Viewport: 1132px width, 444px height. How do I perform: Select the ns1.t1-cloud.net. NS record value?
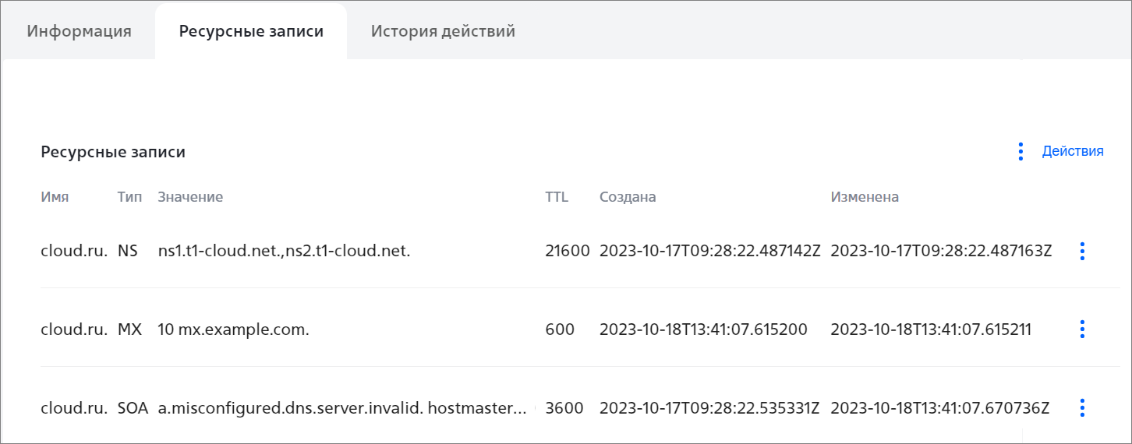(x=284, y=251)
